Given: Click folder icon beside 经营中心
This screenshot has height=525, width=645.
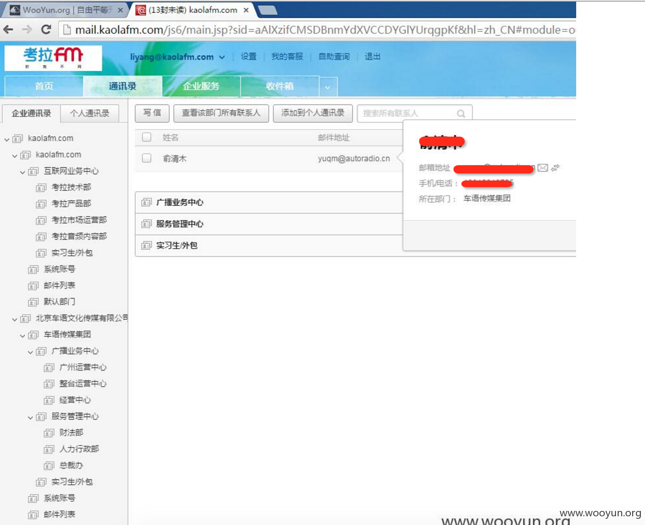Looking at the screenshot, I should [49, 400].
